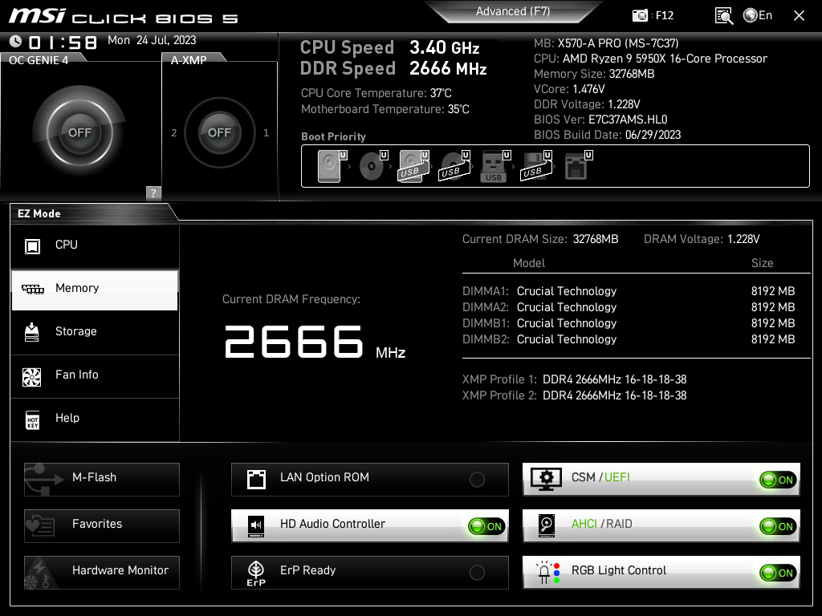The image size is (822, 616).
Task: Click the date Mon 24 Jul, 2023
Action: click(x=152, y=40)
